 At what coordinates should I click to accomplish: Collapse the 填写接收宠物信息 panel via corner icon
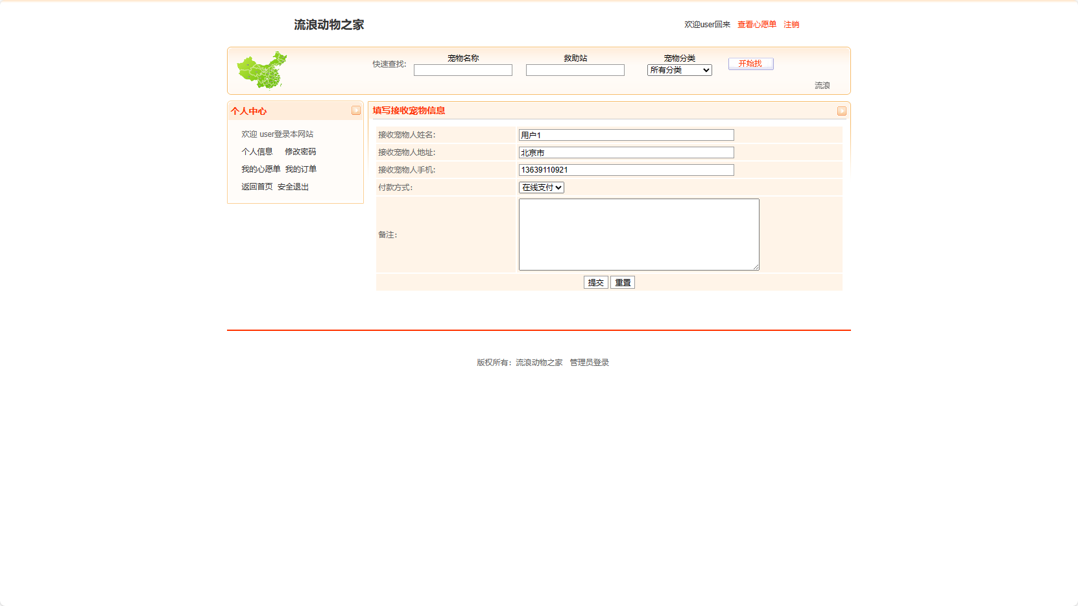pos(841,110)
